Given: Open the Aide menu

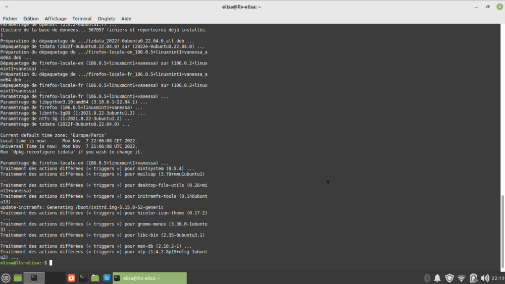Looking at the screenshot, I should pos(126,19).
